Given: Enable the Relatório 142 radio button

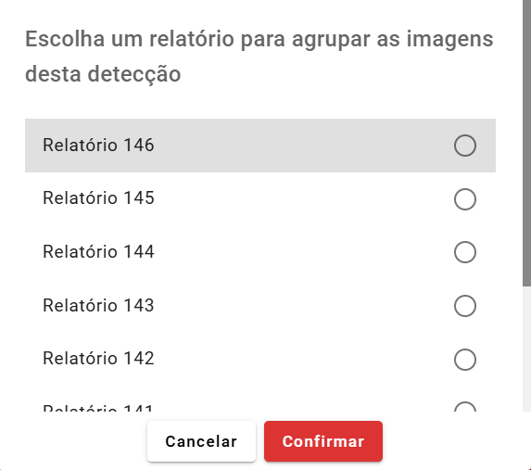Looking at the screenshot, I should coord(465,359).
